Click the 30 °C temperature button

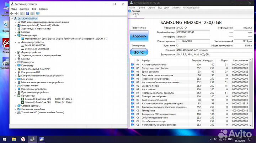pyautogui.click(x=139, y=52)
